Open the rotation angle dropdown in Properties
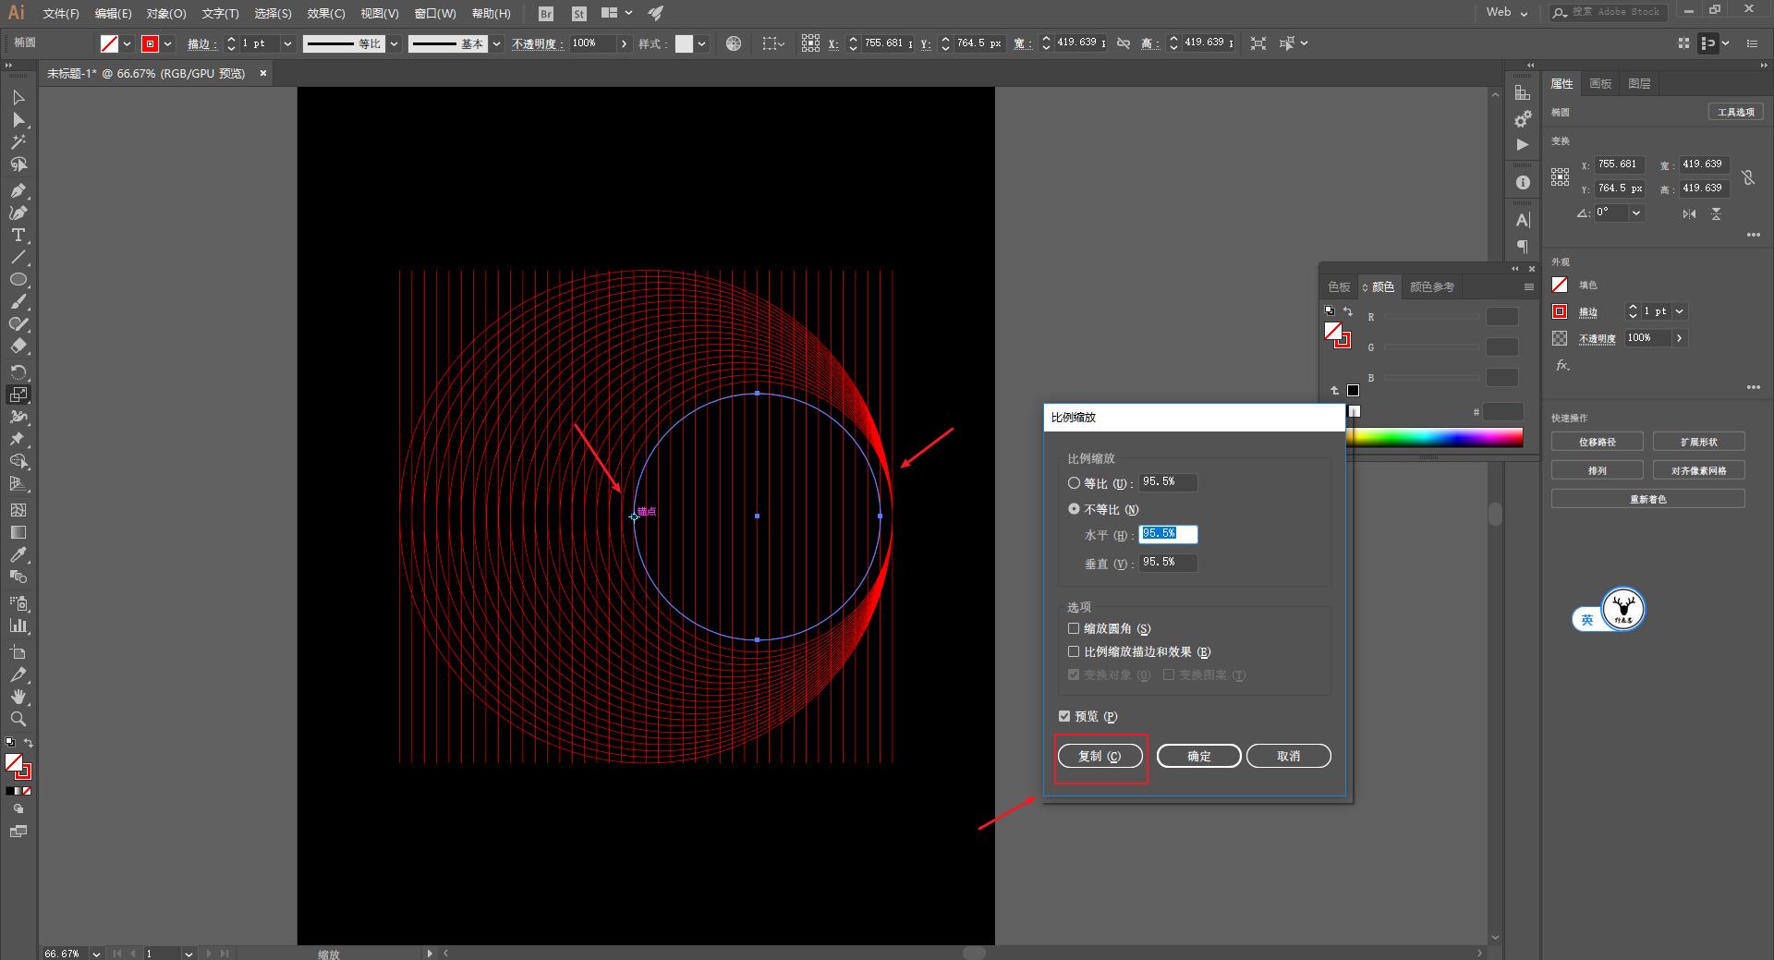The width and height of the screenshot is (1774, 960). point(1636,213)
